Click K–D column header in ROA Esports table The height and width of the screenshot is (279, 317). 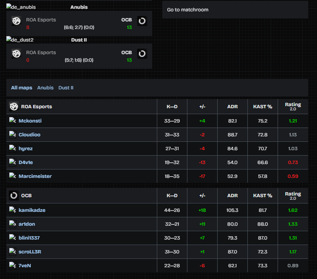[x=172, y=107]
